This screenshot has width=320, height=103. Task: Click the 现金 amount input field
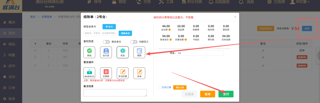coord(200,53)
